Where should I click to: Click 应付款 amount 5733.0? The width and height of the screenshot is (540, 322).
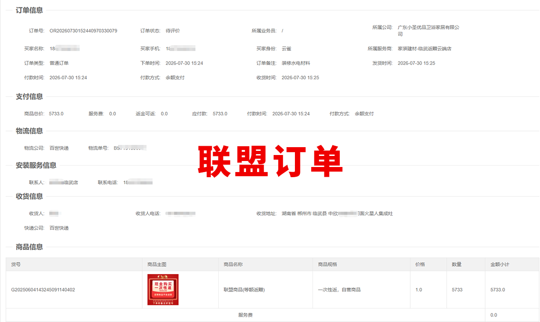[x=220, y=113]
